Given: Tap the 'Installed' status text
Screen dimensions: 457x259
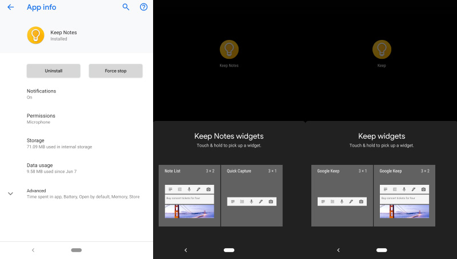Looking at the screenshot, I should click(x=59, y=39).
